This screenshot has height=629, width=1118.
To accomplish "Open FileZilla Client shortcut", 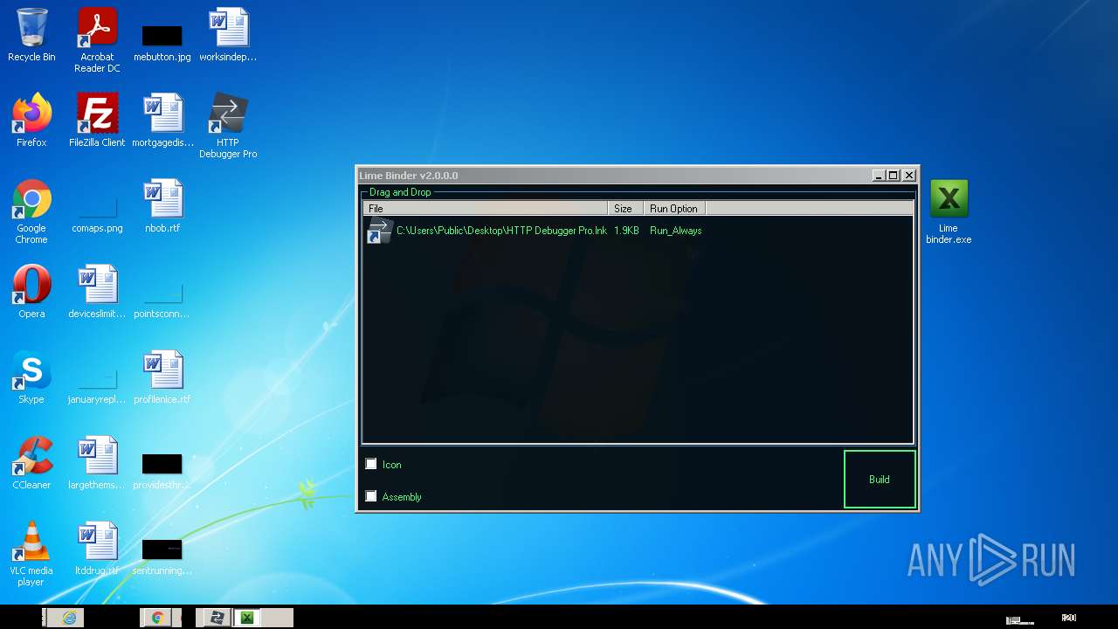I will click(x=97, y=121).
